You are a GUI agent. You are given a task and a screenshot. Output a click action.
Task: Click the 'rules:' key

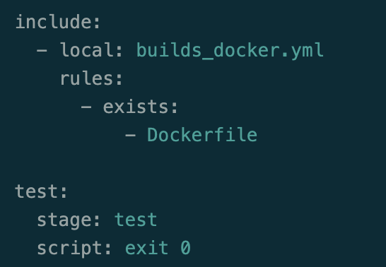[91, 78]
